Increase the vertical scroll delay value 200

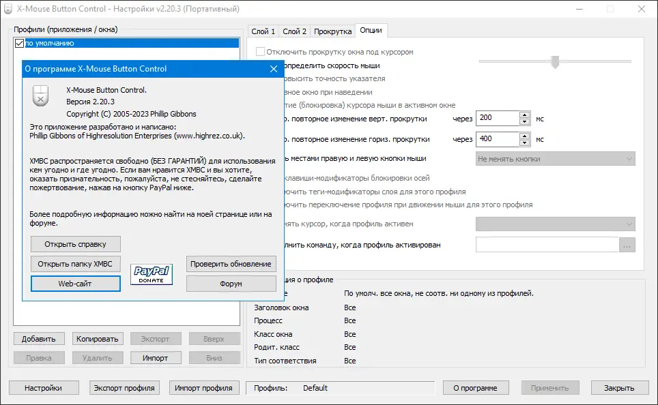tap(524, 115)
